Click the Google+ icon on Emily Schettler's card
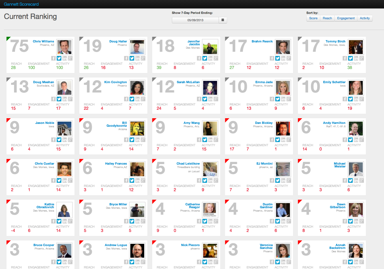 pyautogui.click(x=362, y=99)
